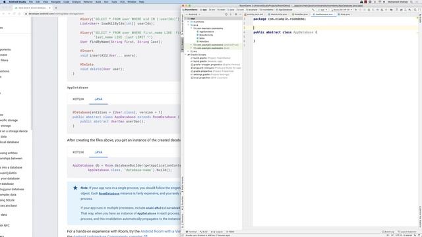This screenshot has width=422, height=237.
Task: Click the select opened file target icon
Action: pos(226,14)
